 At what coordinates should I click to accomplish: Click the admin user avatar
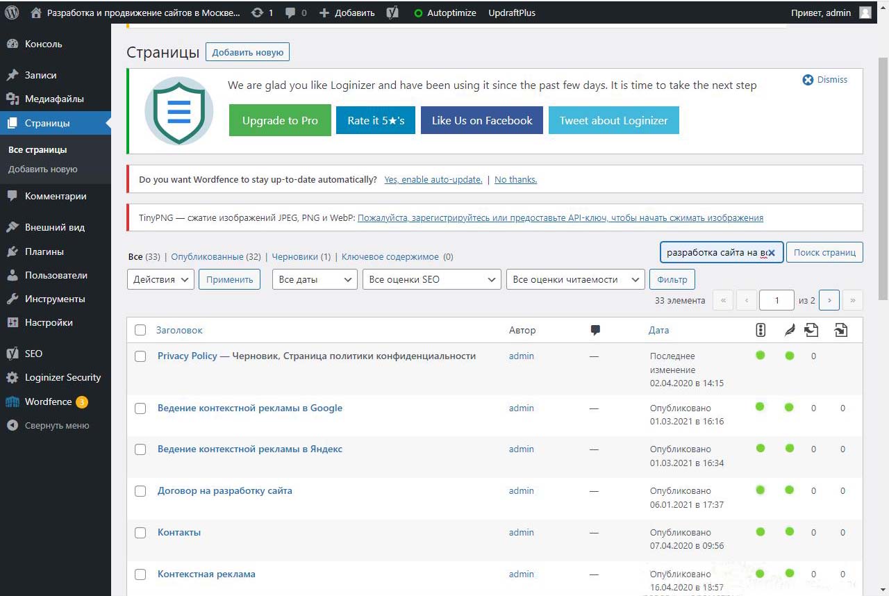pyautogui.click(x=865, y=13)
